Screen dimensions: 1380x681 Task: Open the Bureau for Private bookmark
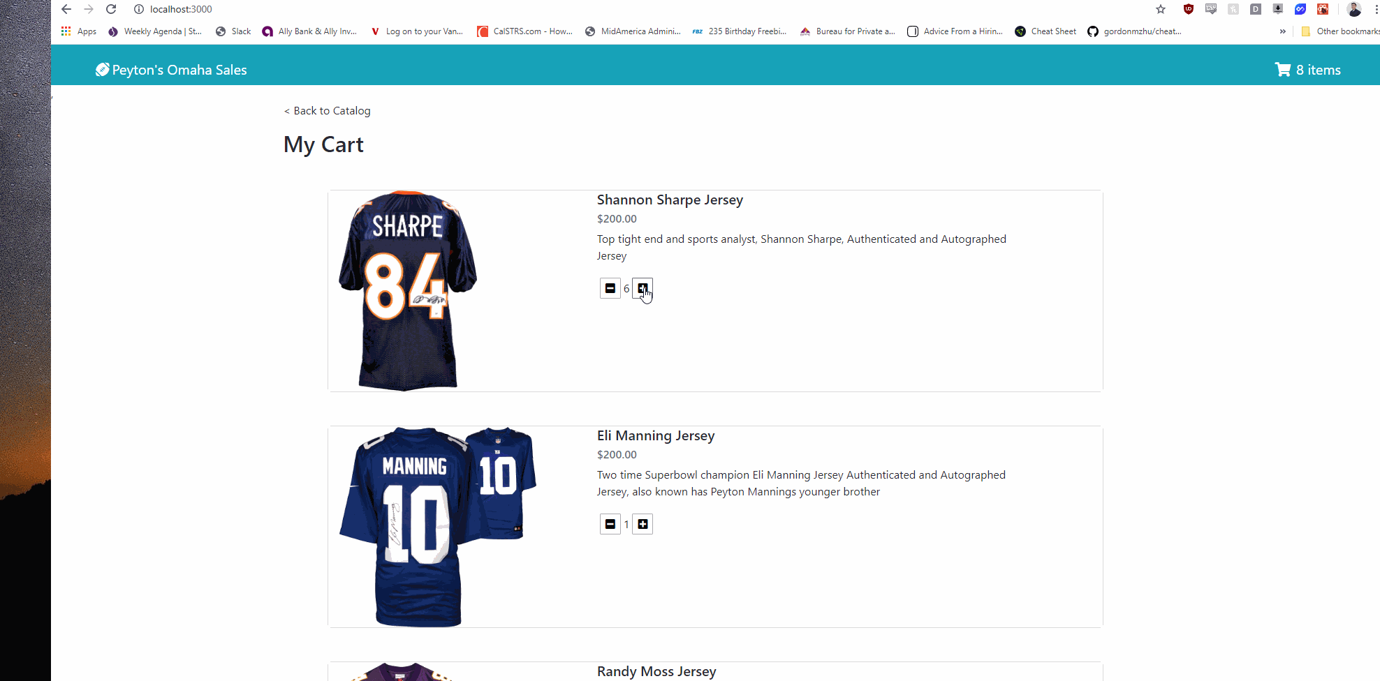click(x=848, y=31)
